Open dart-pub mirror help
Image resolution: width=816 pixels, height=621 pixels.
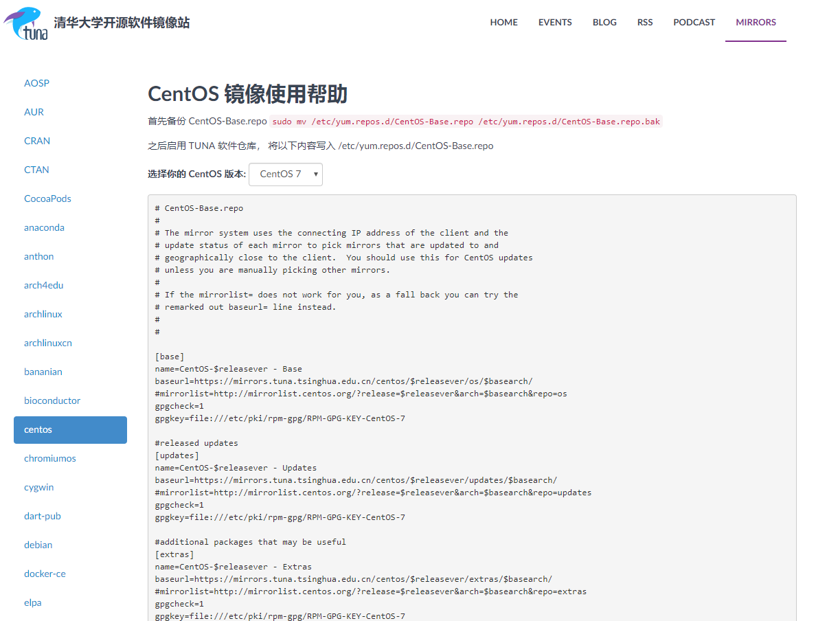[42, 517]
